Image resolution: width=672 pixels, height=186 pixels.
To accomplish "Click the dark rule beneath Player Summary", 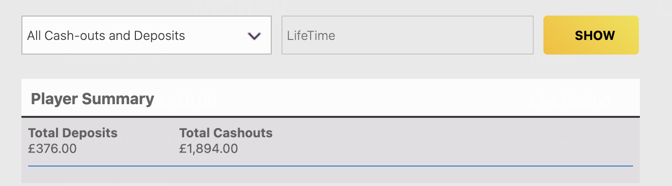I will [331, 117].
